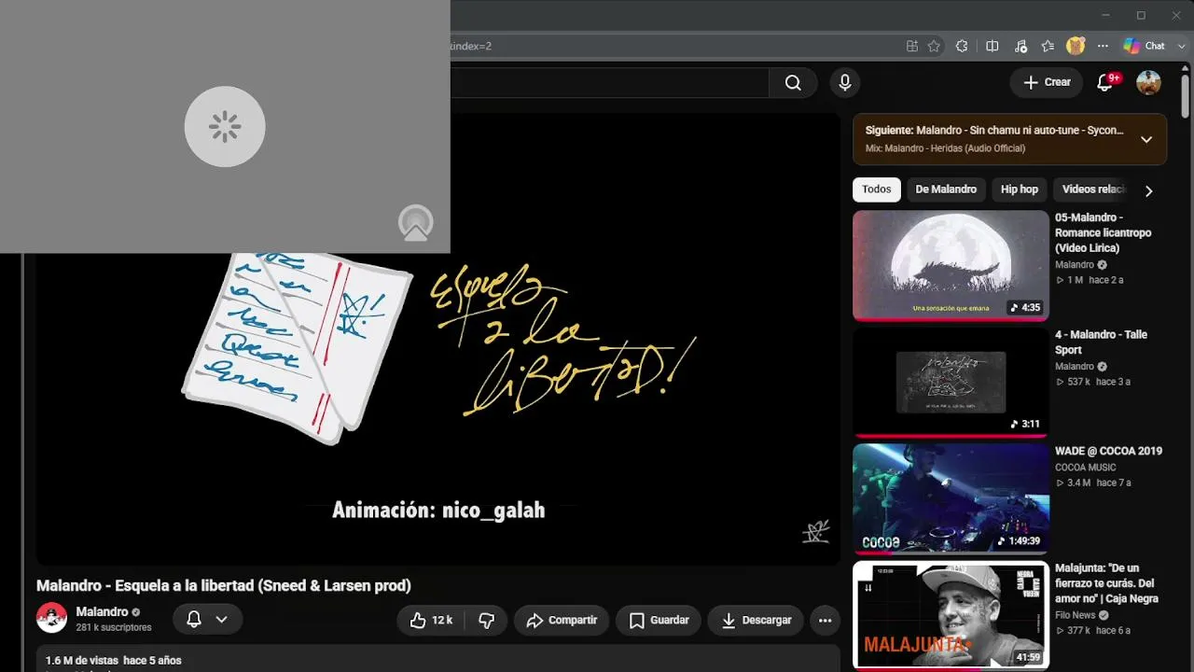Click the COCOA MUSIC channel name
Screen dimensions: 1194x672
click(1086, 468)
